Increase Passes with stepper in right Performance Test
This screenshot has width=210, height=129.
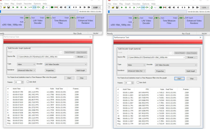pyautogui.click(x=132, y=82)
